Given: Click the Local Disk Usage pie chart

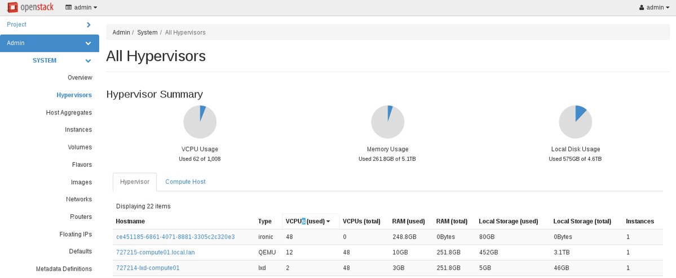Looking at the screenshot, I should (x=576, y=122).
